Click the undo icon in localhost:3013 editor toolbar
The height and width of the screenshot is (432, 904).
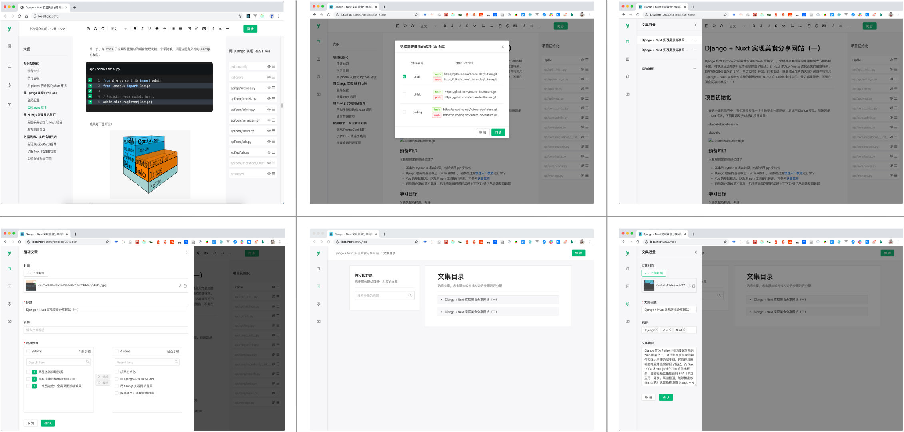pos(96,29)
